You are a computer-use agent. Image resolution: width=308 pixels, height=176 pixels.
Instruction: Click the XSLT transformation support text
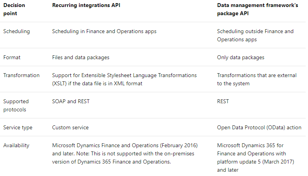pos(124,79)
